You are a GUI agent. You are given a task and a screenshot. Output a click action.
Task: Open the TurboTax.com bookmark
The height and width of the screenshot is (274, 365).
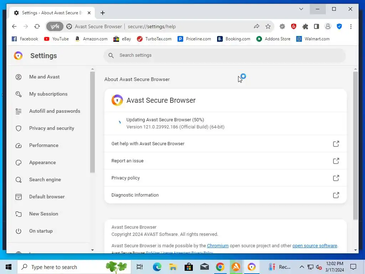pos(154,39)
